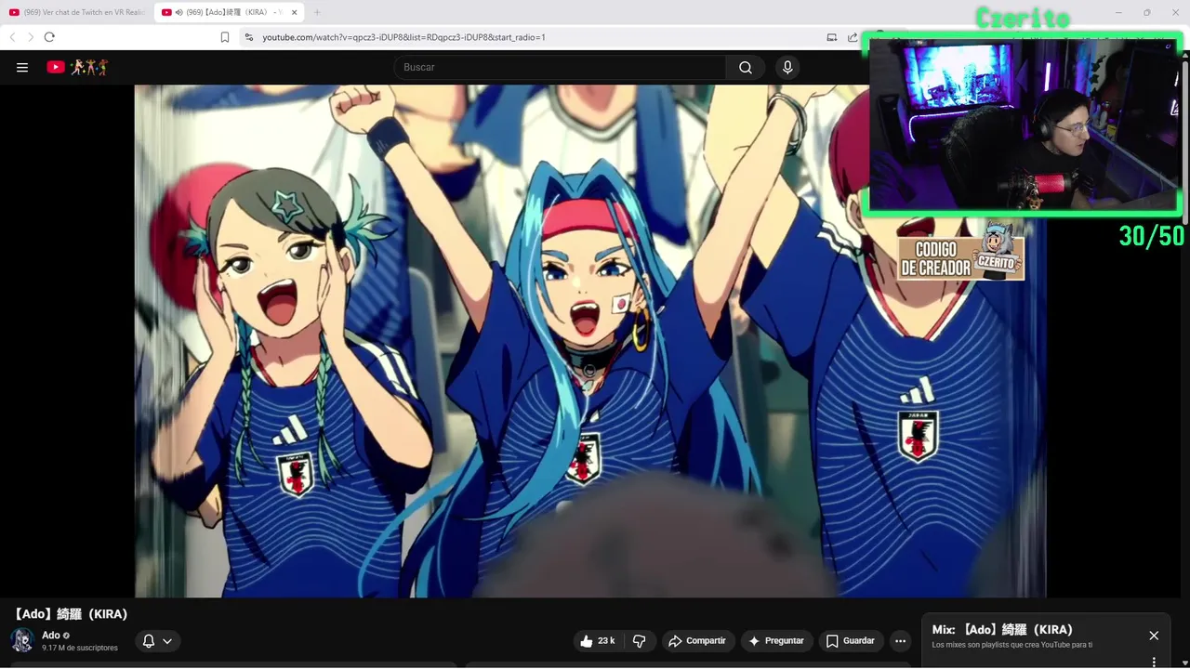Click the Mix: 【Ado】綺羅 (KIRA) title

tap(1002, 630)
